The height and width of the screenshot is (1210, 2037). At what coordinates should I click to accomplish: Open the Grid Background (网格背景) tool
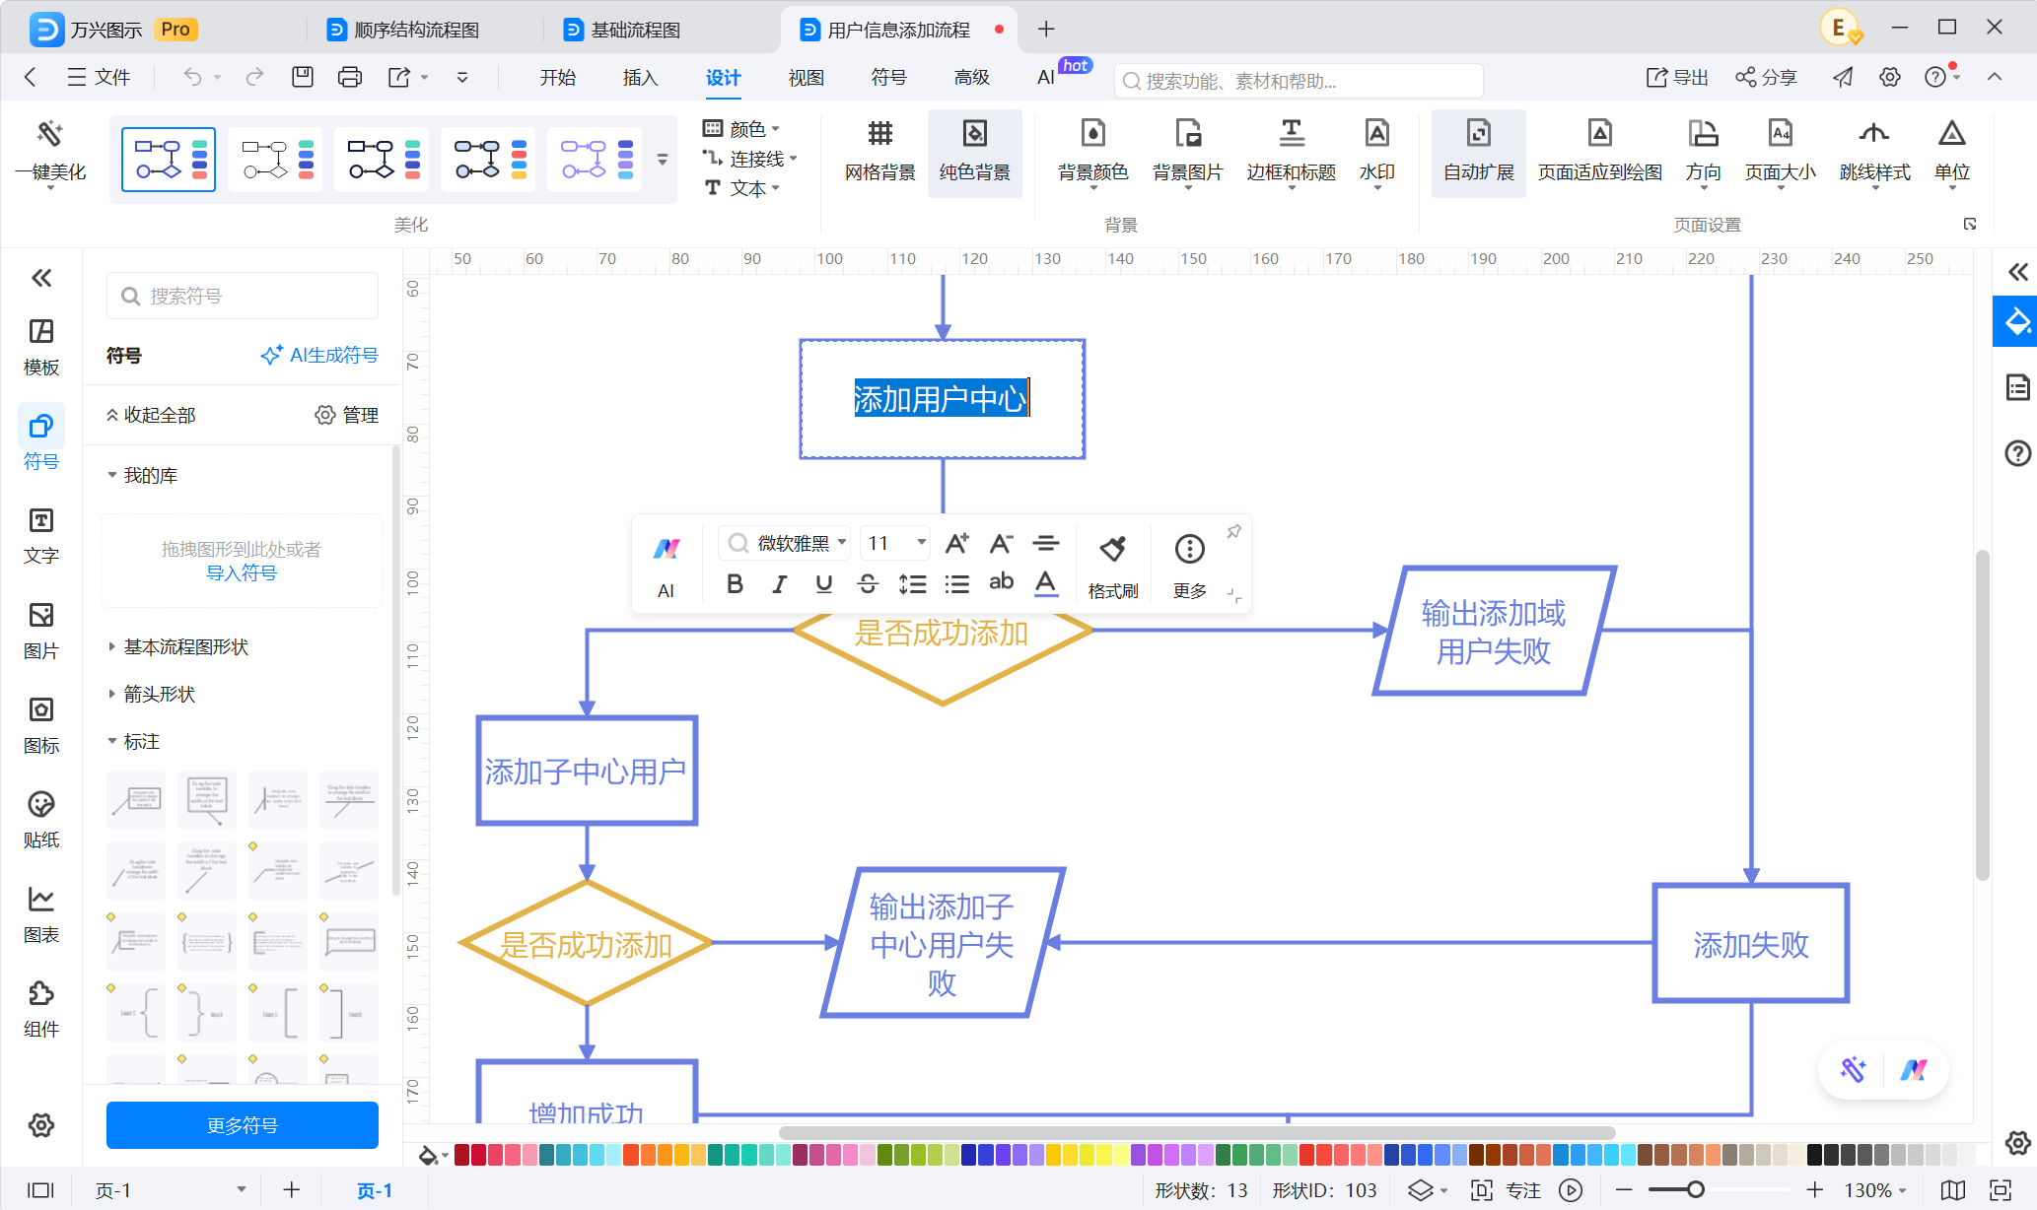coord(879,151)
